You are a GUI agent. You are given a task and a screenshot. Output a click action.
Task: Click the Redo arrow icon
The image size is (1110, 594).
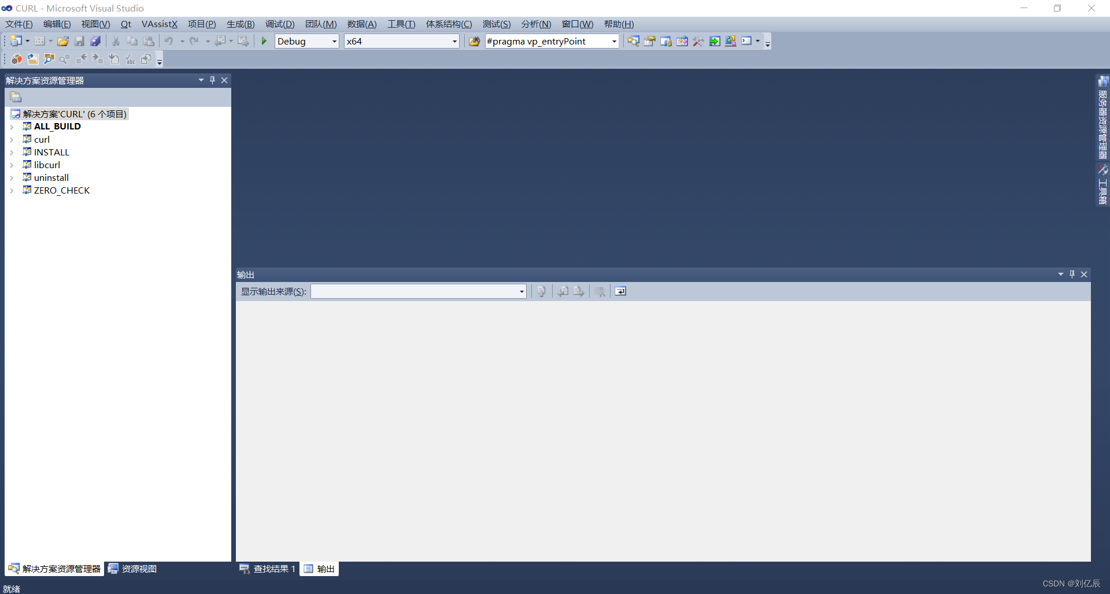click(194, 41)
